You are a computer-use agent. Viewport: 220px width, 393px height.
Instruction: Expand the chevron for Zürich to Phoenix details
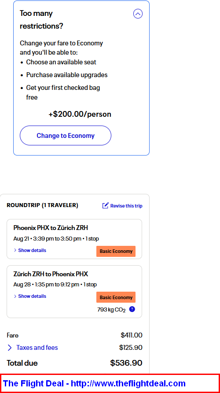pos(15,296)
